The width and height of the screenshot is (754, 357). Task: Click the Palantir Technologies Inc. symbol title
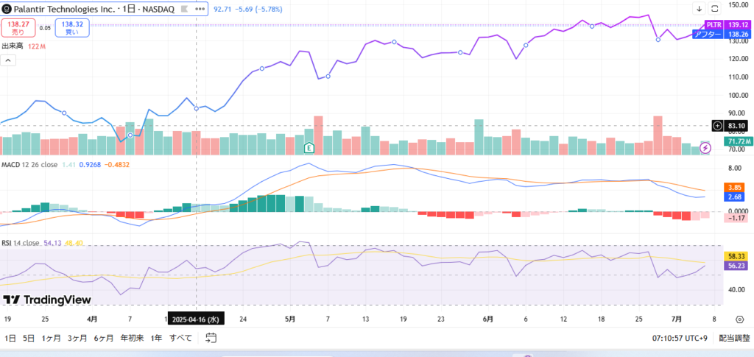(64, 9)
